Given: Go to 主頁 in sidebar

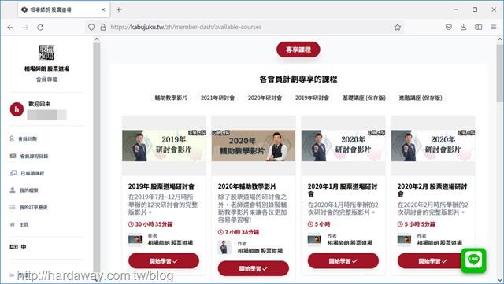Looking at the screenshot, I should point(19,224).
